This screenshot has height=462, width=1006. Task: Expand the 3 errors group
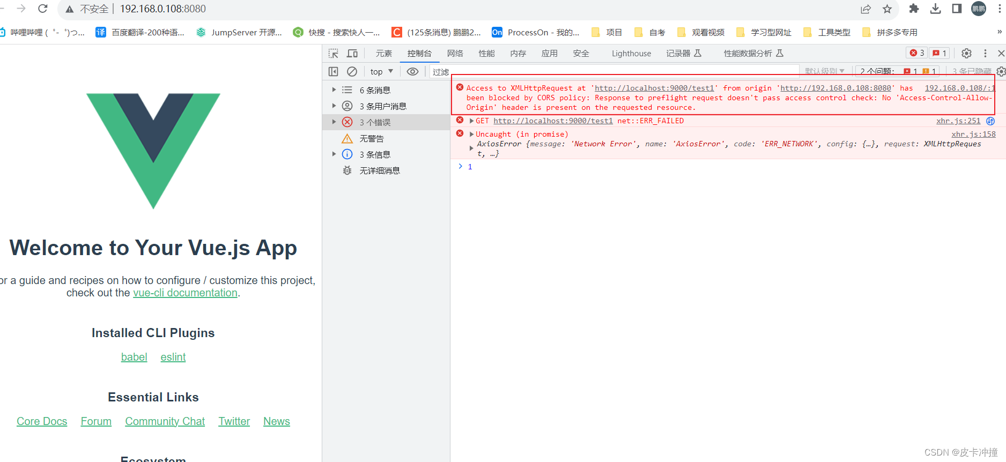coord(334,122)
